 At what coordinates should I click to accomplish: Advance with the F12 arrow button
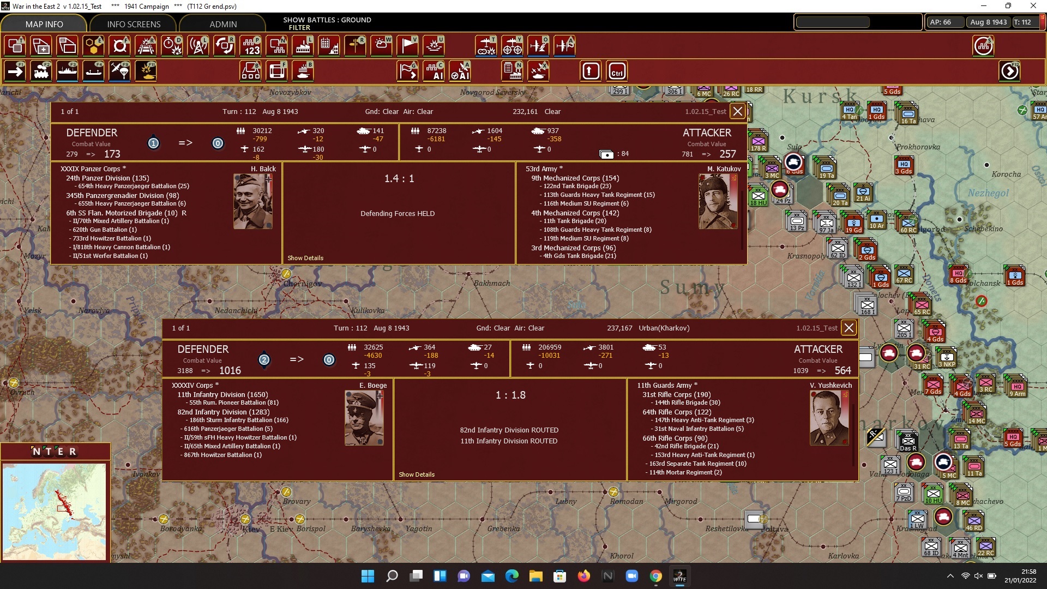(1009, 71)
